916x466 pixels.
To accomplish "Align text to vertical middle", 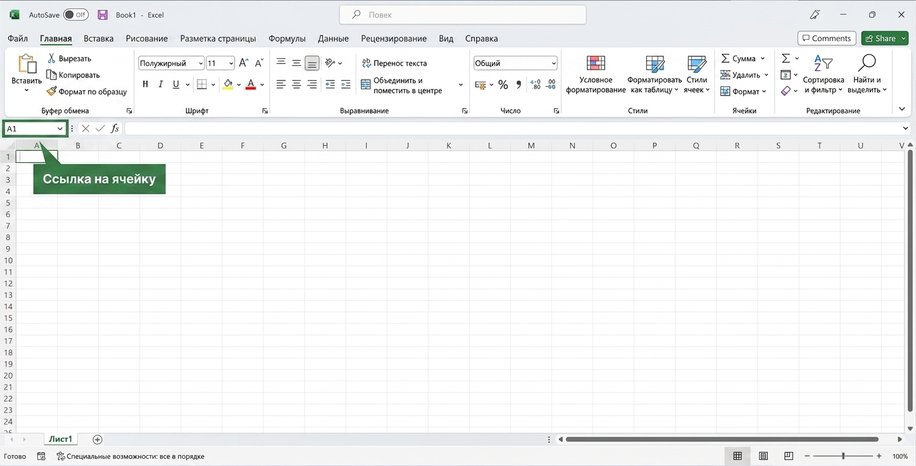I will (x=296, y=63).
